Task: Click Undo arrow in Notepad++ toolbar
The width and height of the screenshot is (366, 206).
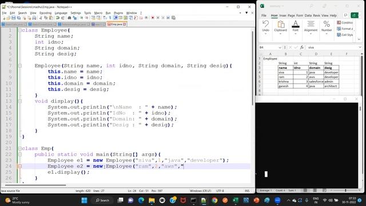Action: (57, 18)
